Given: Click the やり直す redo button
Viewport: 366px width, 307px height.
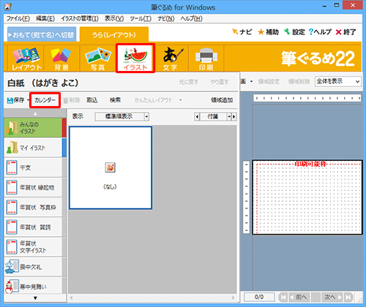Looking at the screenshot, I should point(220,83).
